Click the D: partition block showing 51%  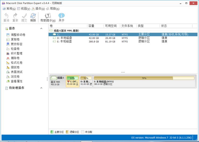[x=86, y=81]
